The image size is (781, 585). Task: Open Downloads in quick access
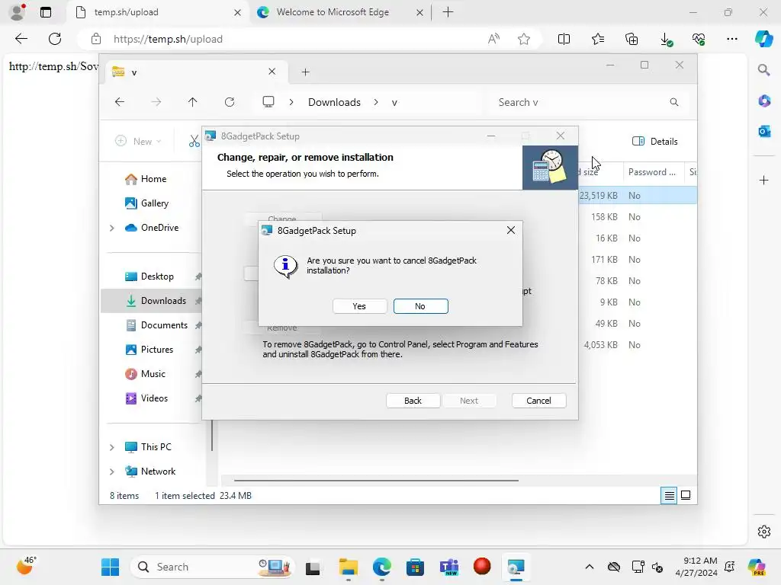point(156,301)
